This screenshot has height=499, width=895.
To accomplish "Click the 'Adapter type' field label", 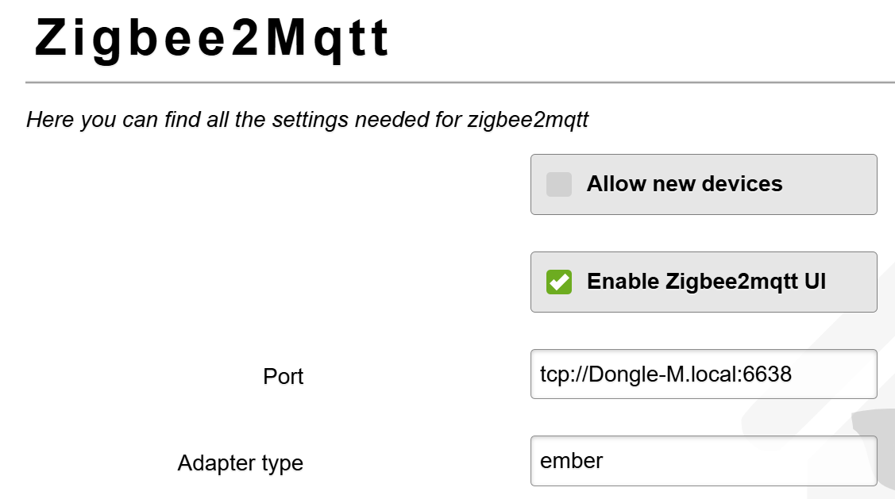I will [240, 463].
